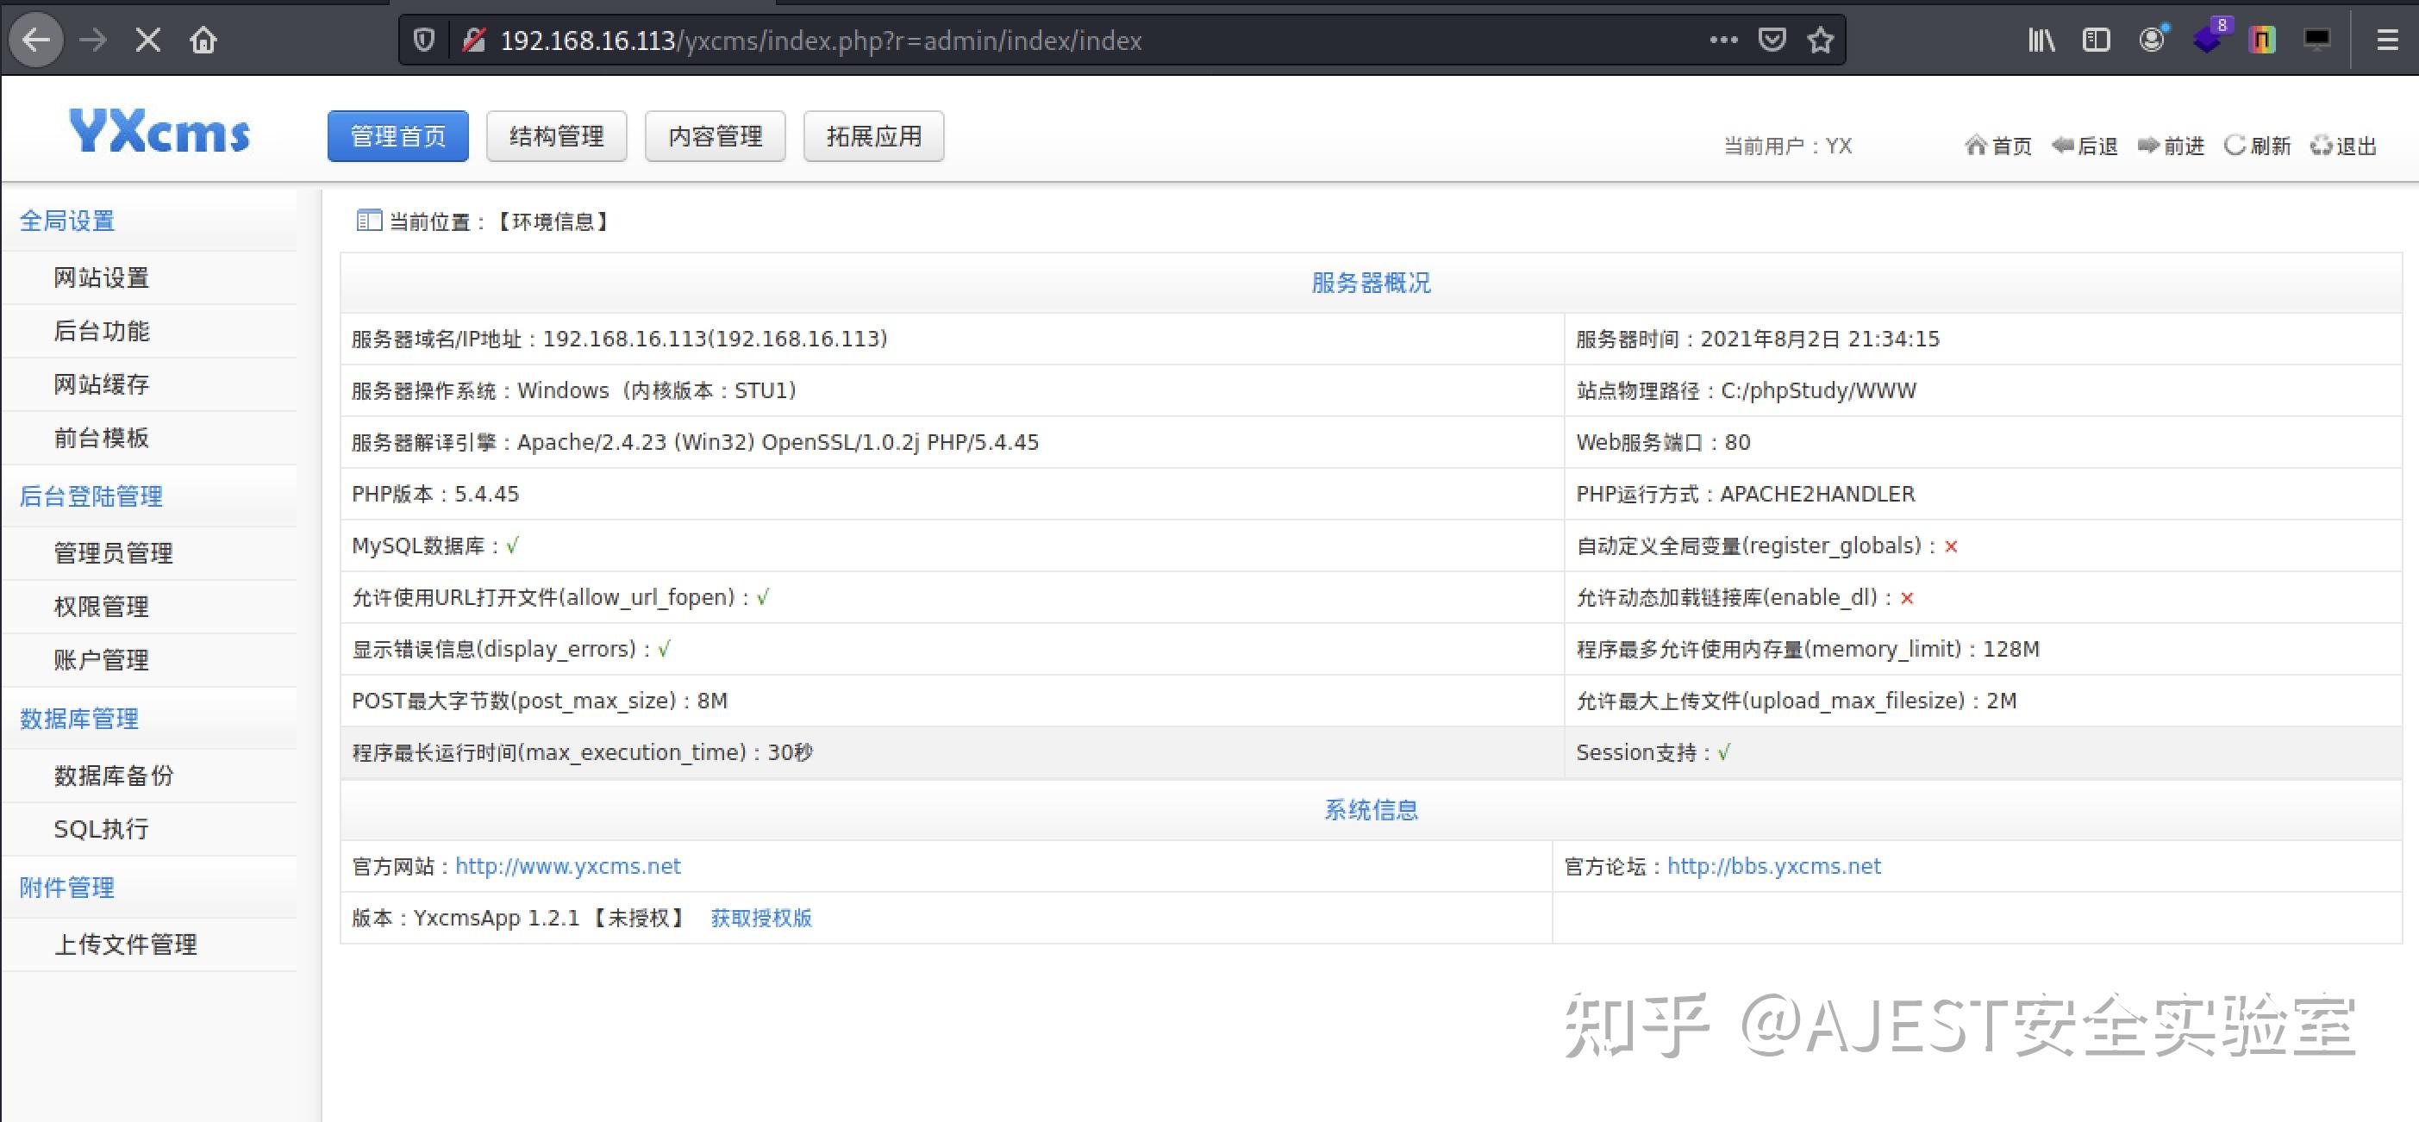This screenshot has height=1122, width=2419.
Task: Open Firefox library icon
Action: tap(2041, 41)
